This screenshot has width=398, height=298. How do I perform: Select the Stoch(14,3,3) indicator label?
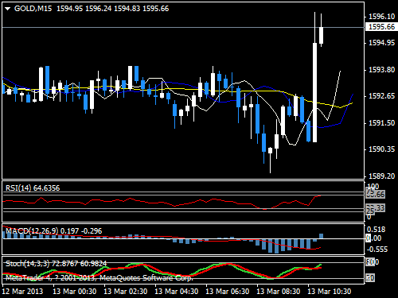click(x=56, y=264)
